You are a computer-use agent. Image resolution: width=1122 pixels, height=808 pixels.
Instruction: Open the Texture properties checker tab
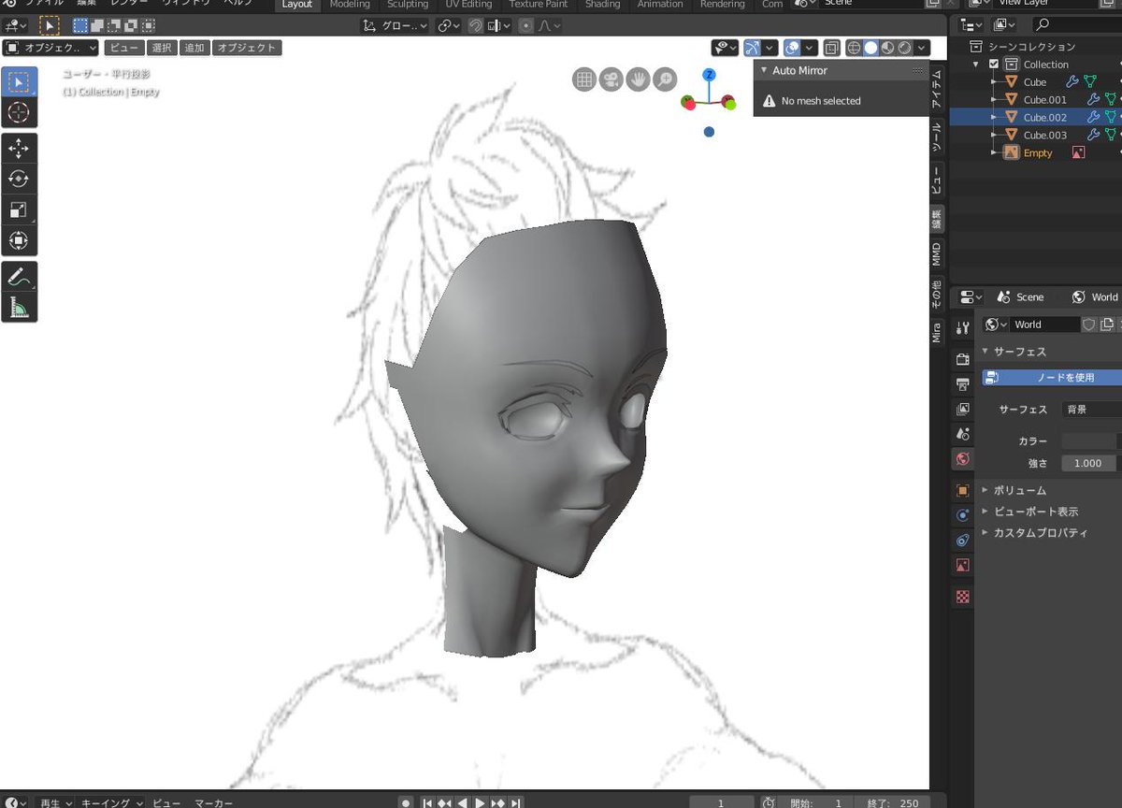click(x=963, y=597)
